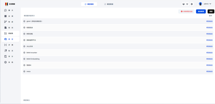Viewport: 215px width, 104px height.
Task: Click the blue 添加模型 button
Action: pos(201,12)
